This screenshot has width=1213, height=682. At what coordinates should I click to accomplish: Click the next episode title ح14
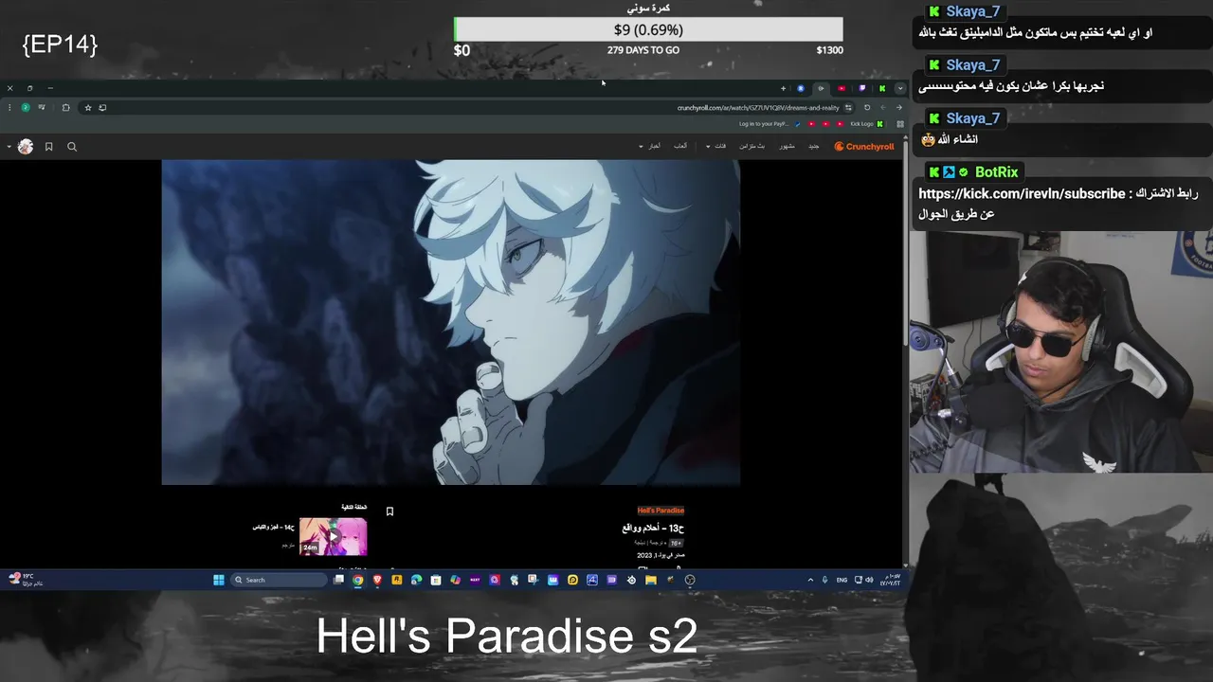pos(274,527)
